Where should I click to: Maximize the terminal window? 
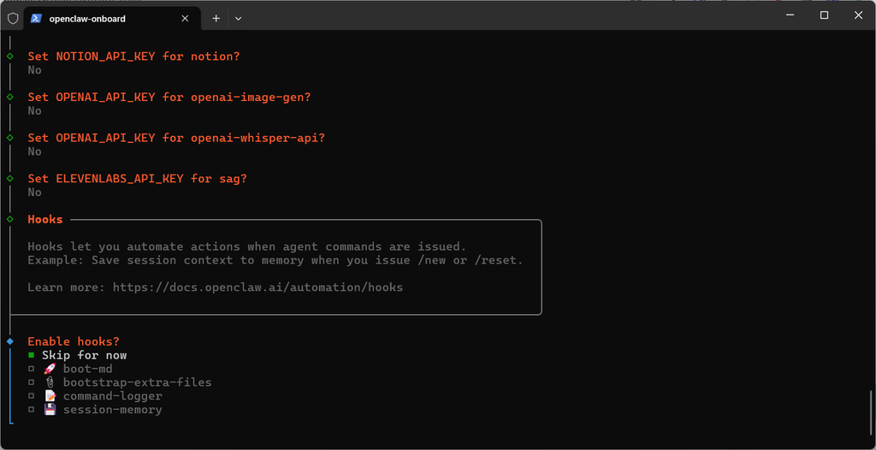pyautogui.click(x=824, y=15)
